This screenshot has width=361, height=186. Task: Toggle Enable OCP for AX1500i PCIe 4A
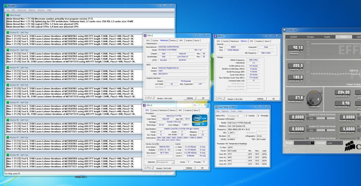point(307,126)
